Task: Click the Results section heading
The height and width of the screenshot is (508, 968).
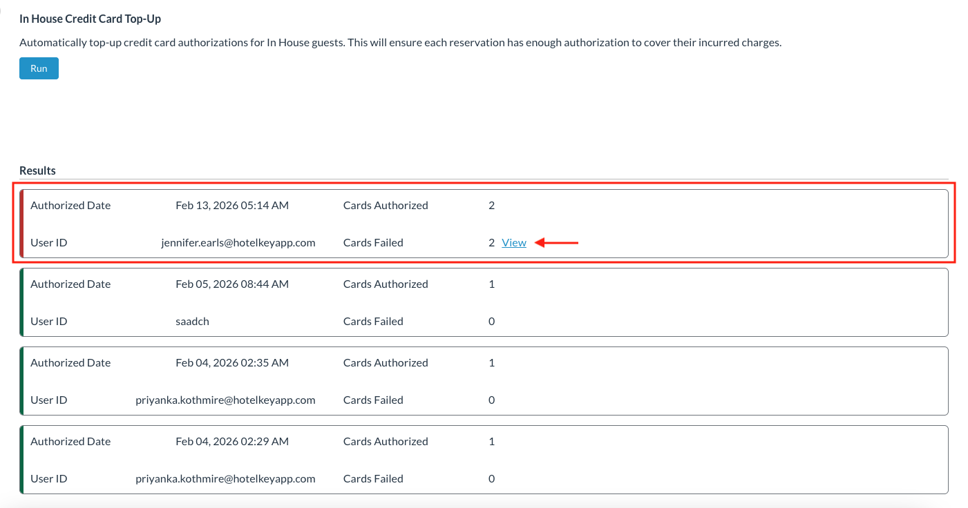Action: click(37, 170)
